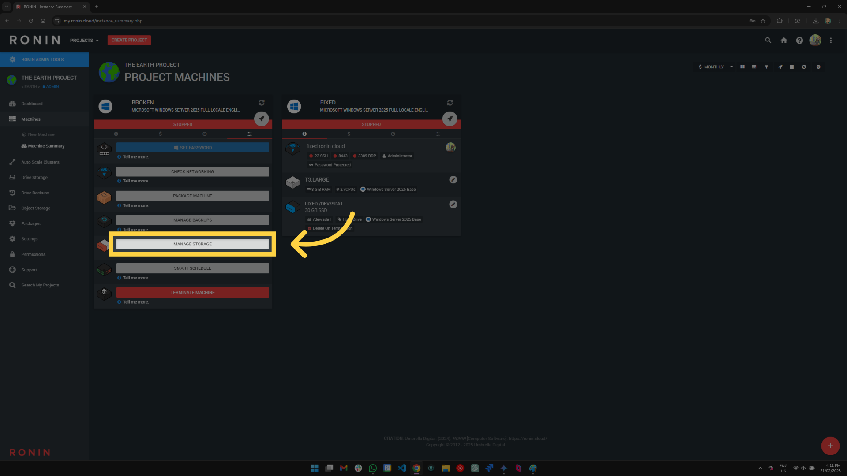Click the SET PASSWORD button
This screenshot has height=476, width=847.
(x=192, y=148)
